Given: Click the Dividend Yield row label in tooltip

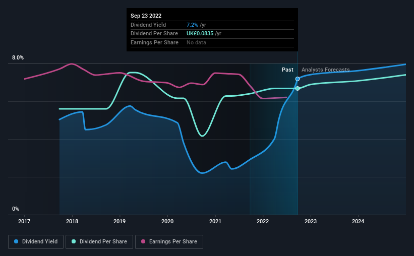Looking at the screenshot, I should [x=148, y=25].
